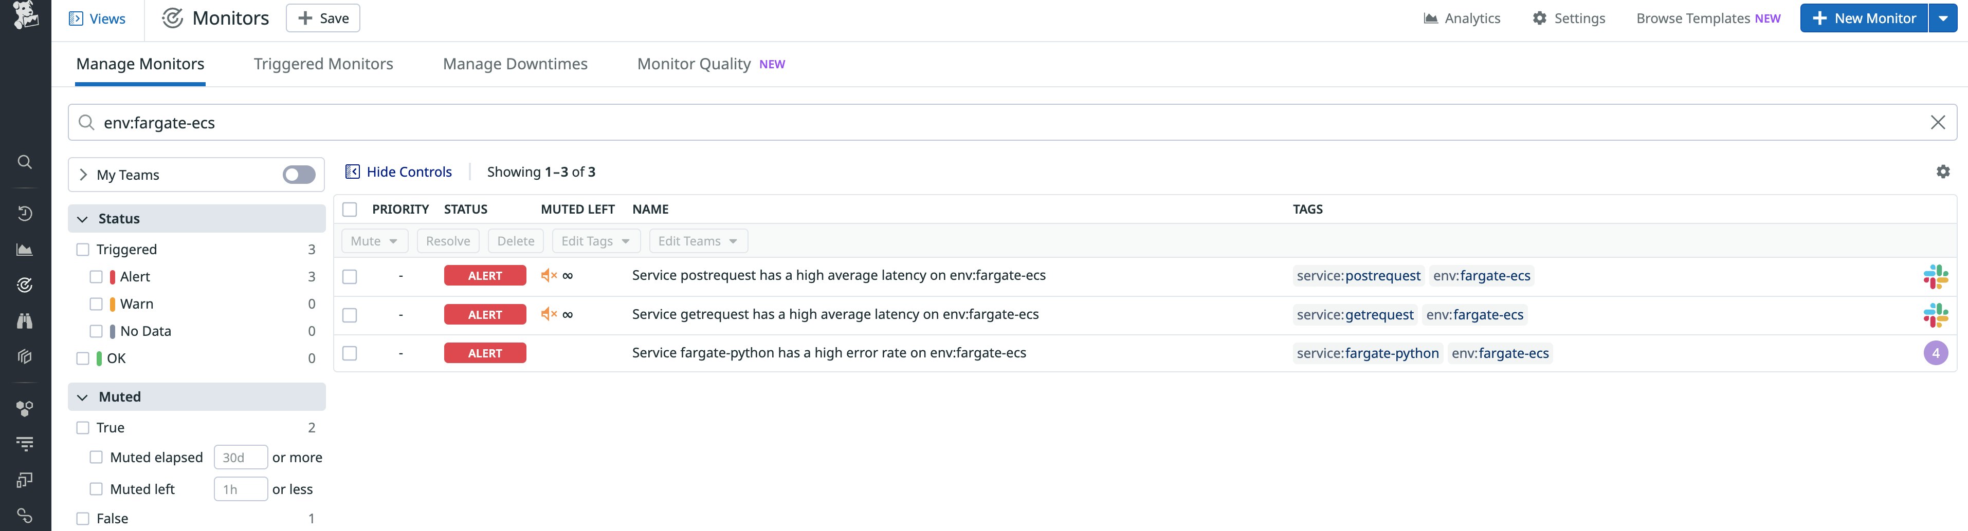
Task: Open the Mute dropdown above the monitor list
Action: [374, 240]
